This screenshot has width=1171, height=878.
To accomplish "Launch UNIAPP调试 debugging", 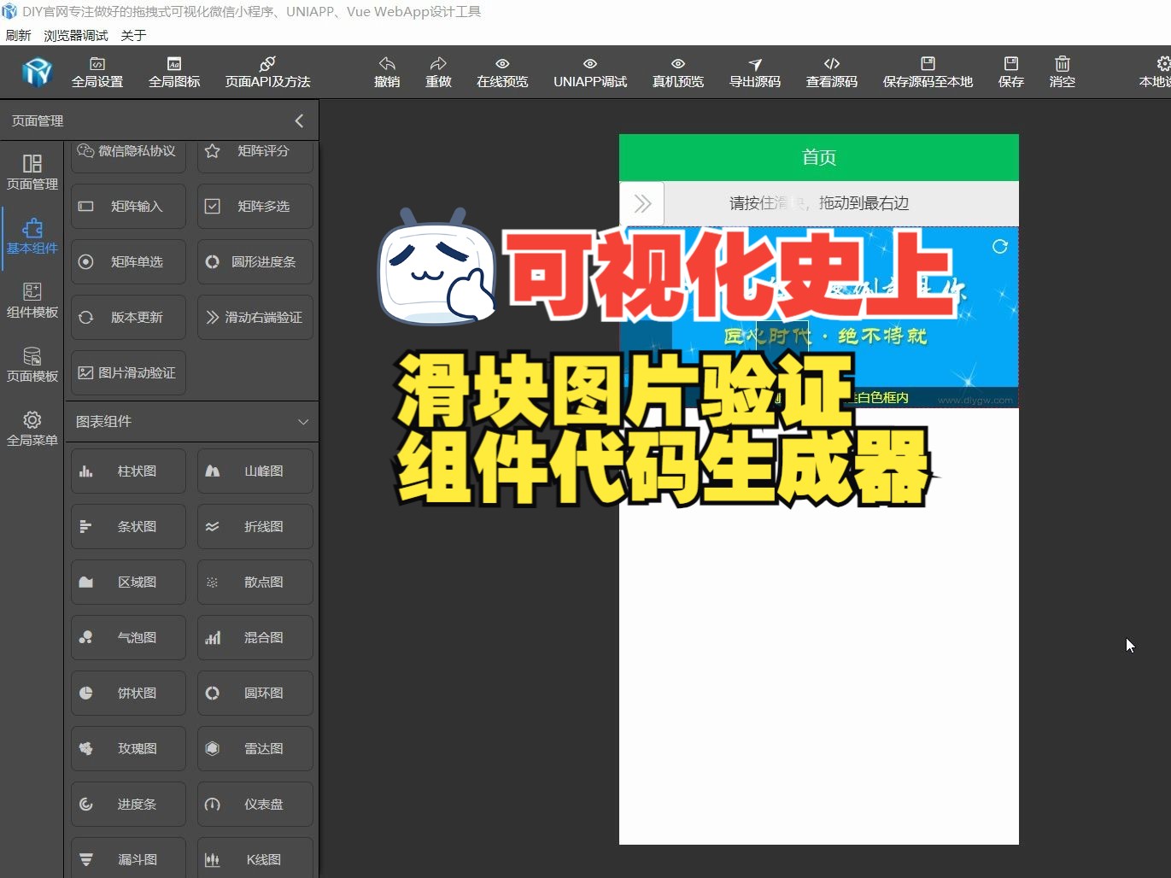I will click(589, 72).
